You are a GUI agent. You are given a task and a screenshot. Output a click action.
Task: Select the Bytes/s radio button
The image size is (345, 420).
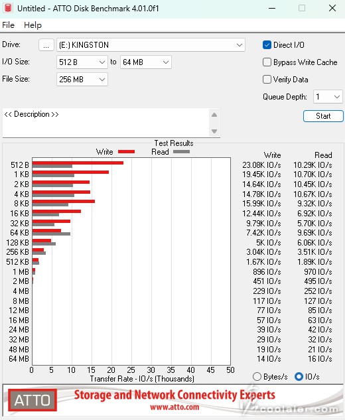point(257,377)
